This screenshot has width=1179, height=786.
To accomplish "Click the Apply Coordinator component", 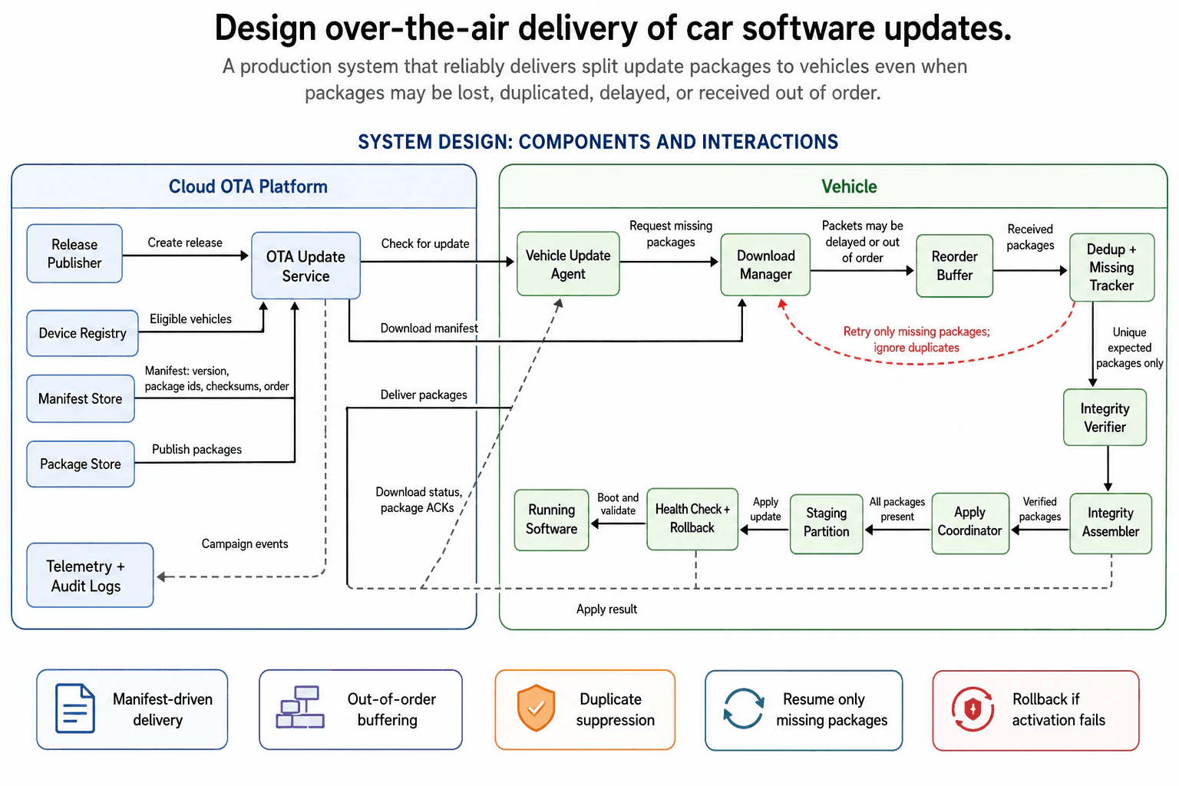I will tap(969, 522).
